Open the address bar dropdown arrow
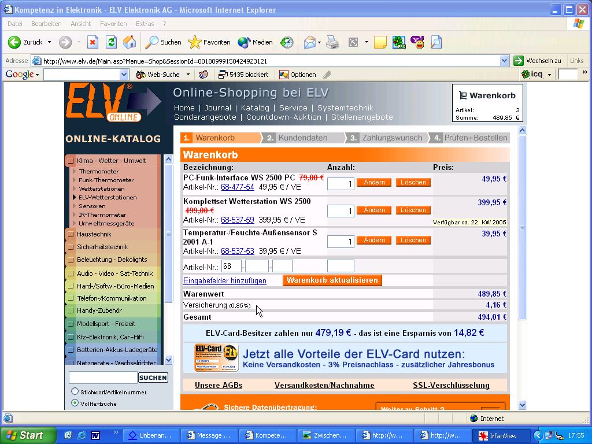 [x=504, y=61]
